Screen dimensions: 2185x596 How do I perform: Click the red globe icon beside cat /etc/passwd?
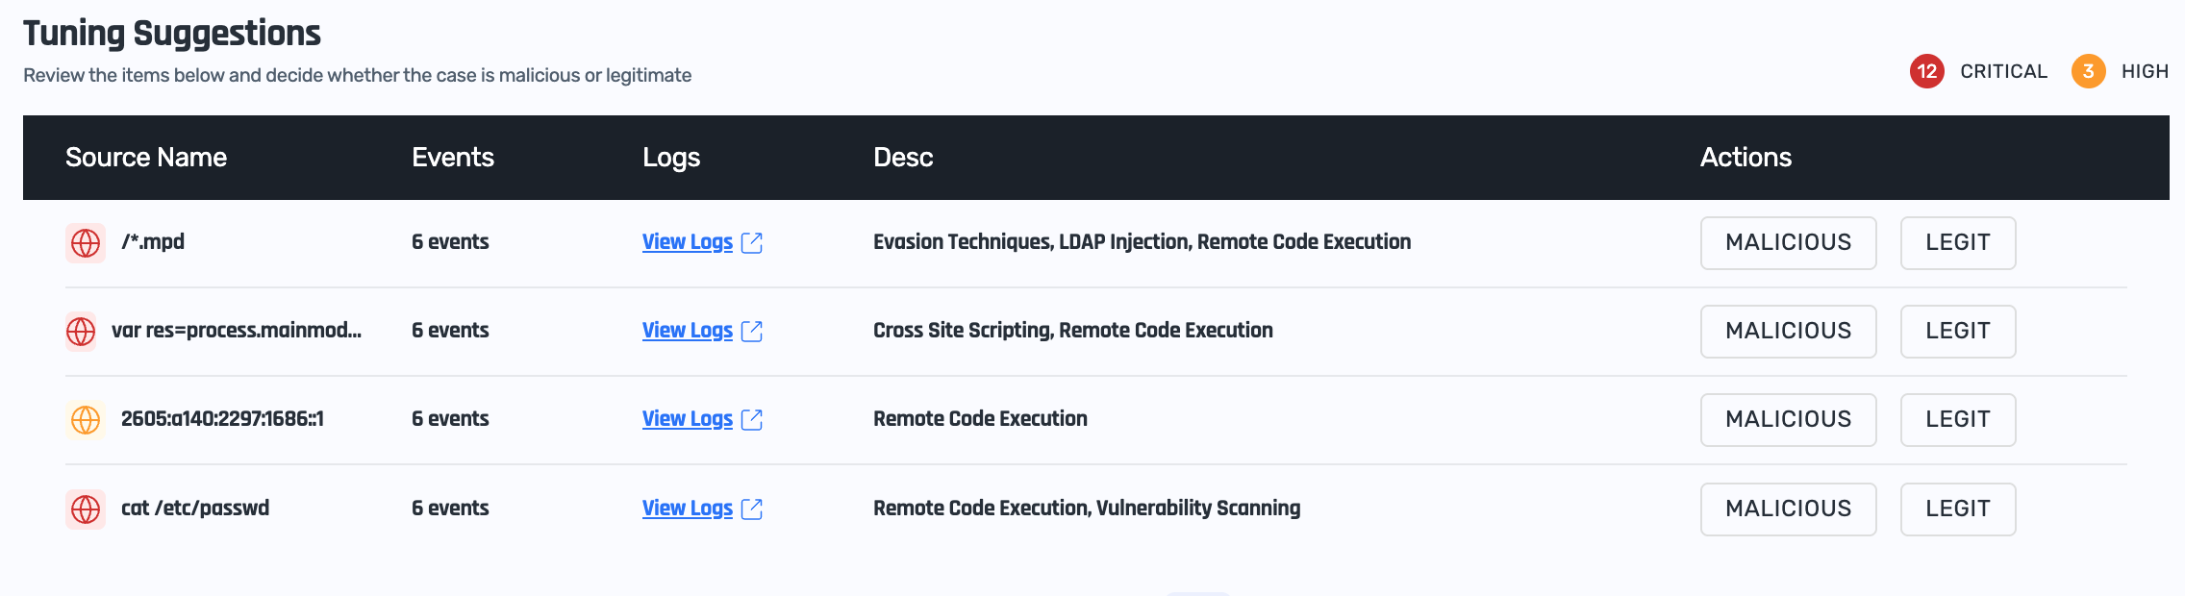[86, 509]
